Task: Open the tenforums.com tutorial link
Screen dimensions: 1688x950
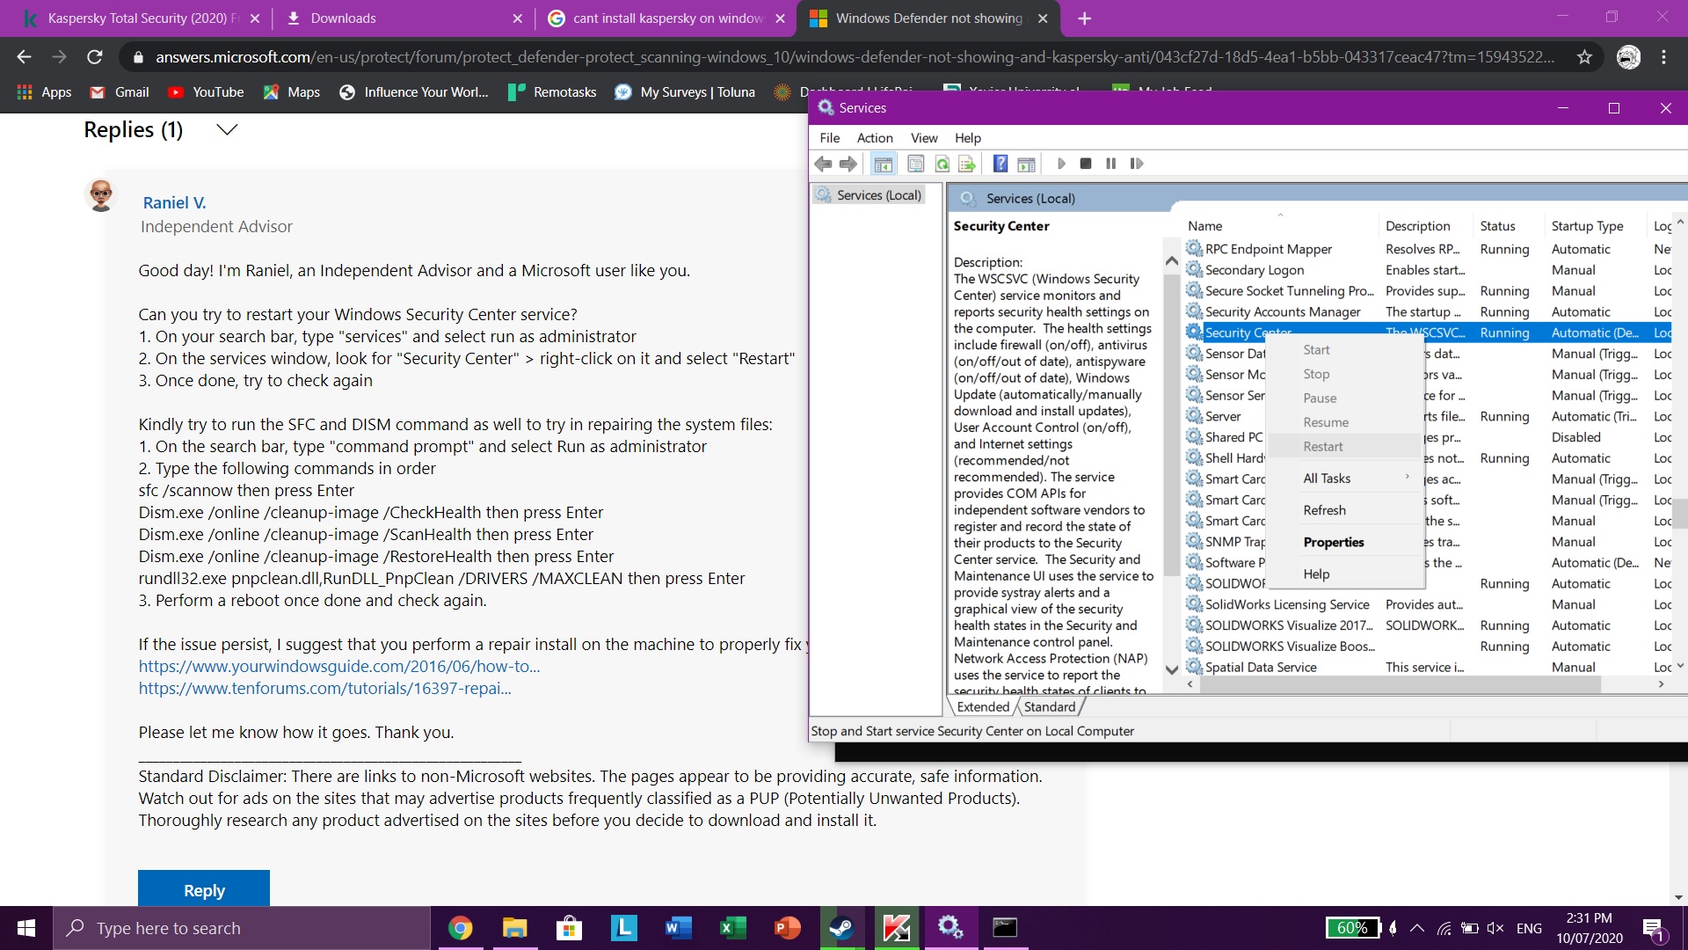Action: [x=324, y=689]
